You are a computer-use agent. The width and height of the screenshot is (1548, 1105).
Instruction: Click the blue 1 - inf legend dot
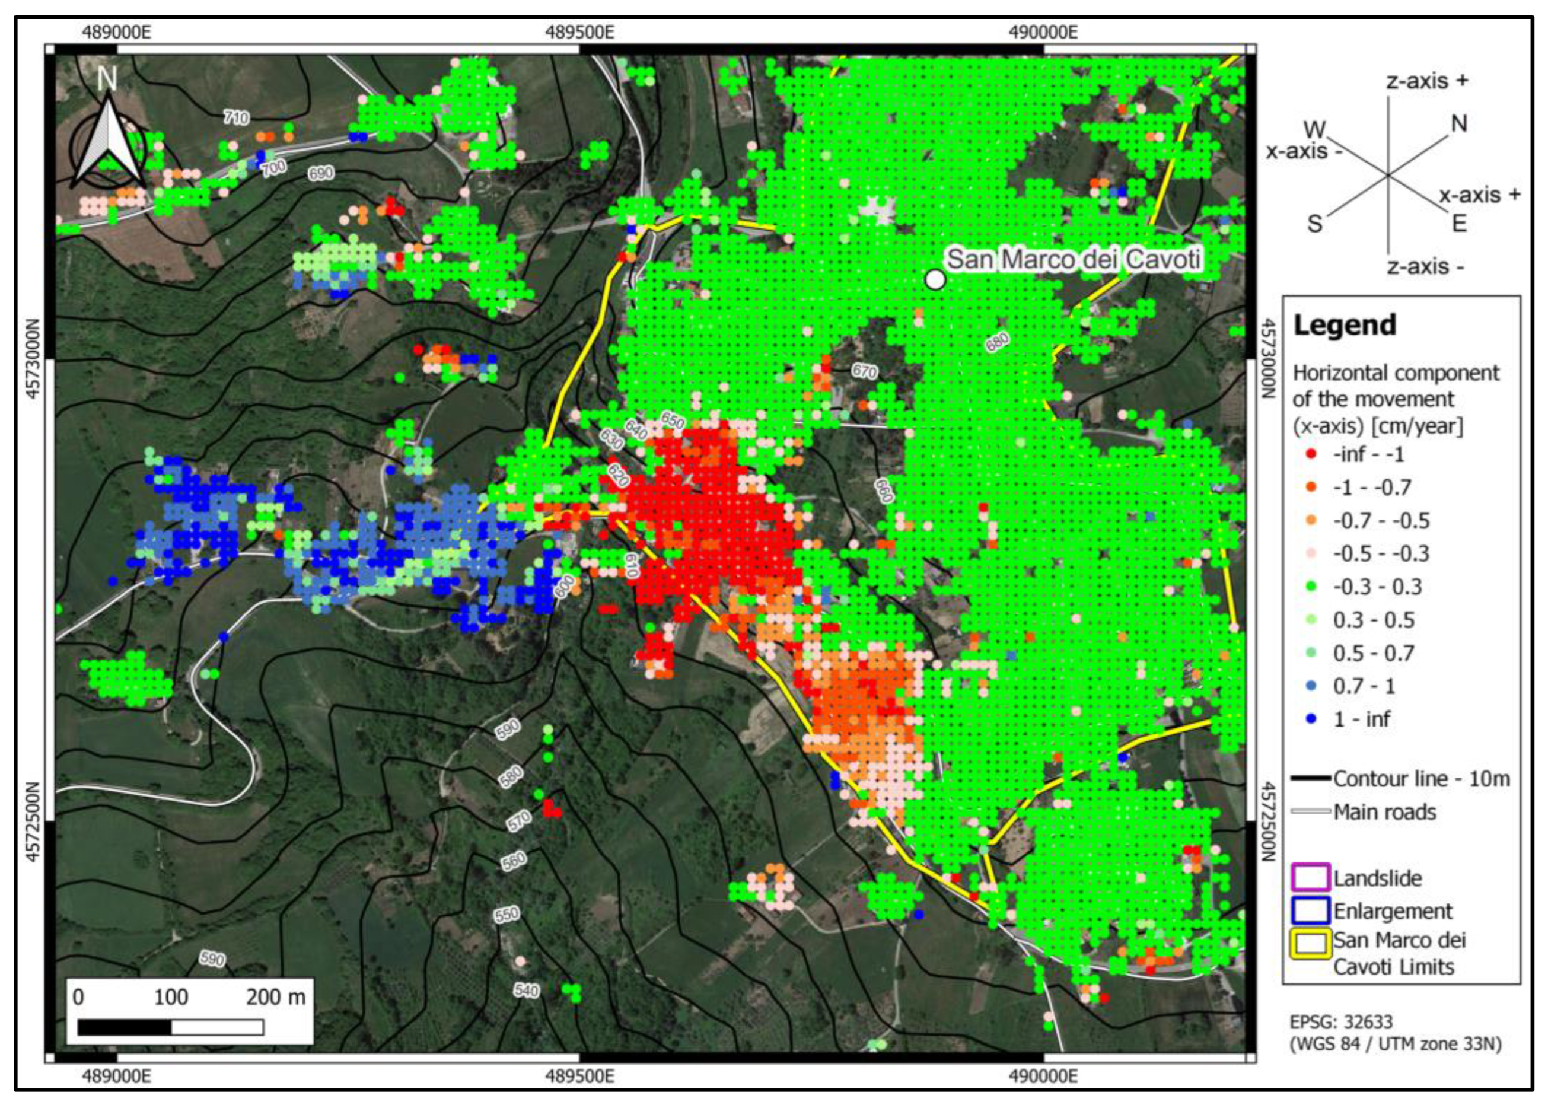1312,719
